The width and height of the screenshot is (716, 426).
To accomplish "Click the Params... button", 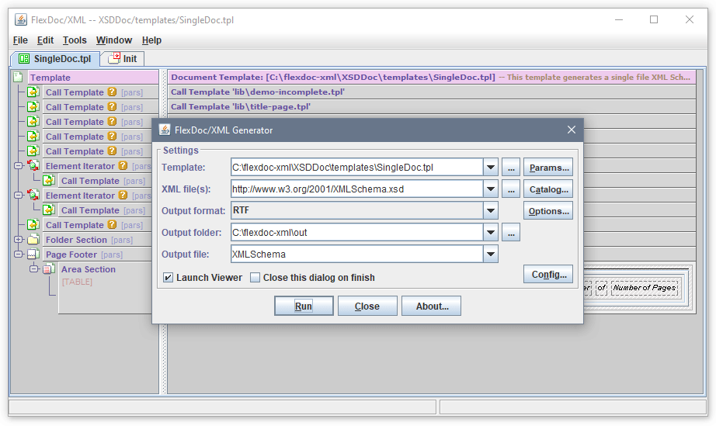I will point(548,168).
